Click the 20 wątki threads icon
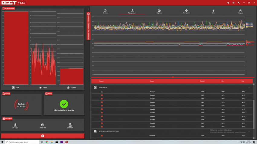Viewport: 257px width, 144px height. (x=15, y=124)
